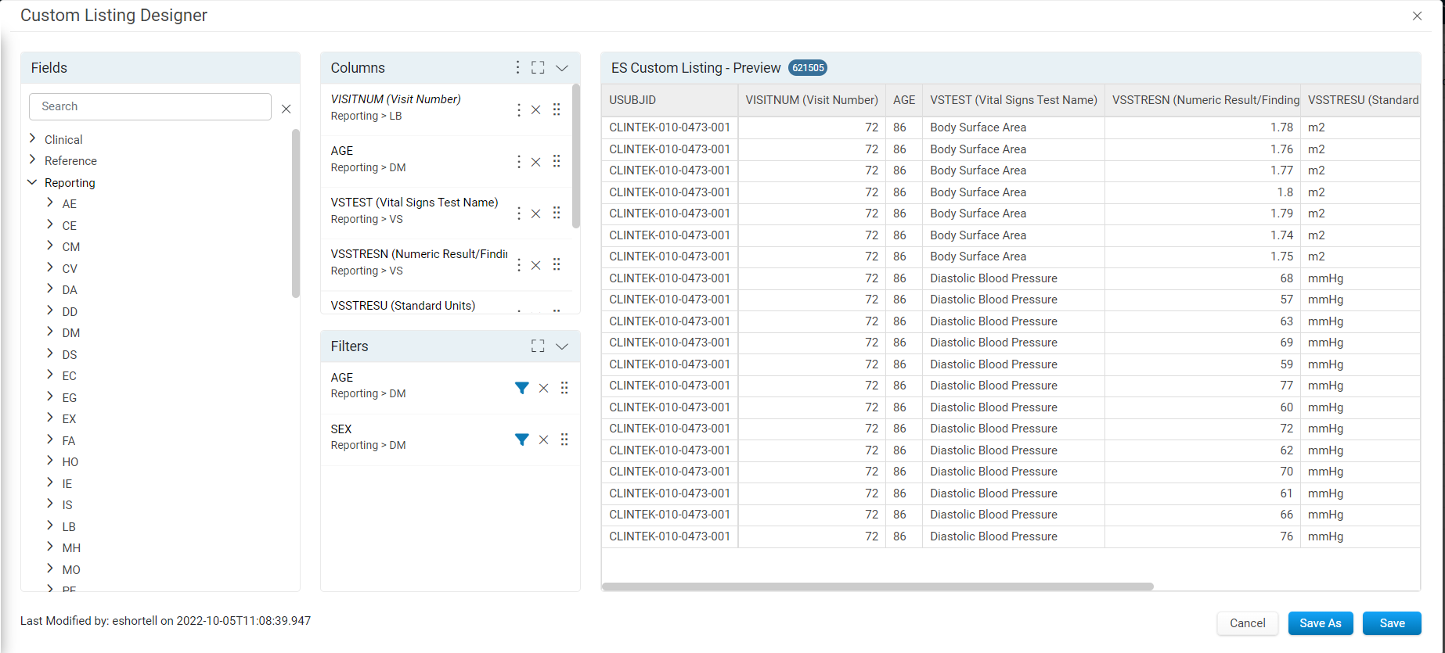Click the 621505 record count badge
1445x653 pixels.
[808, 68]
